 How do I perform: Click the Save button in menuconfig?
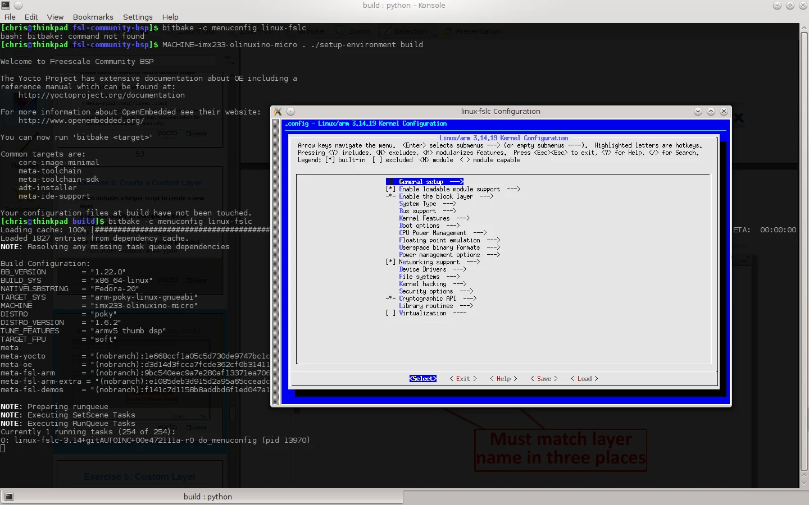tap(544, 379)
